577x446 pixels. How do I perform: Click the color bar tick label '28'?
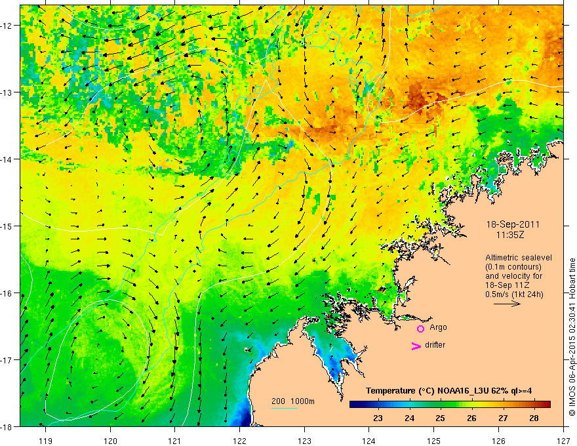[534, 418]
